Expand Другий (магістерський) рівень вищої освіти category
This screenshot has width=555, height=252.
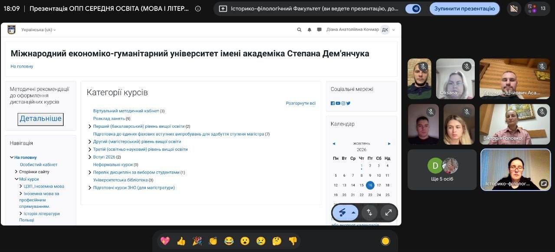pyautogui.click(x=90, y=142)
